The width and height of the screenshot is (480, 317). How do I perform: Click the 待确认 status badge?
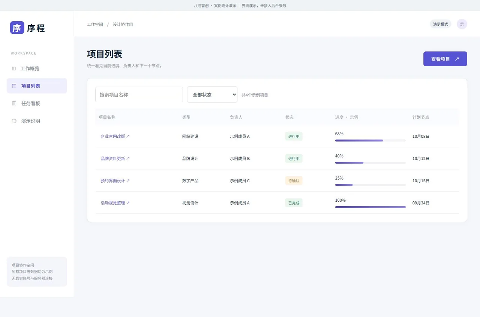tap(294, 180)
